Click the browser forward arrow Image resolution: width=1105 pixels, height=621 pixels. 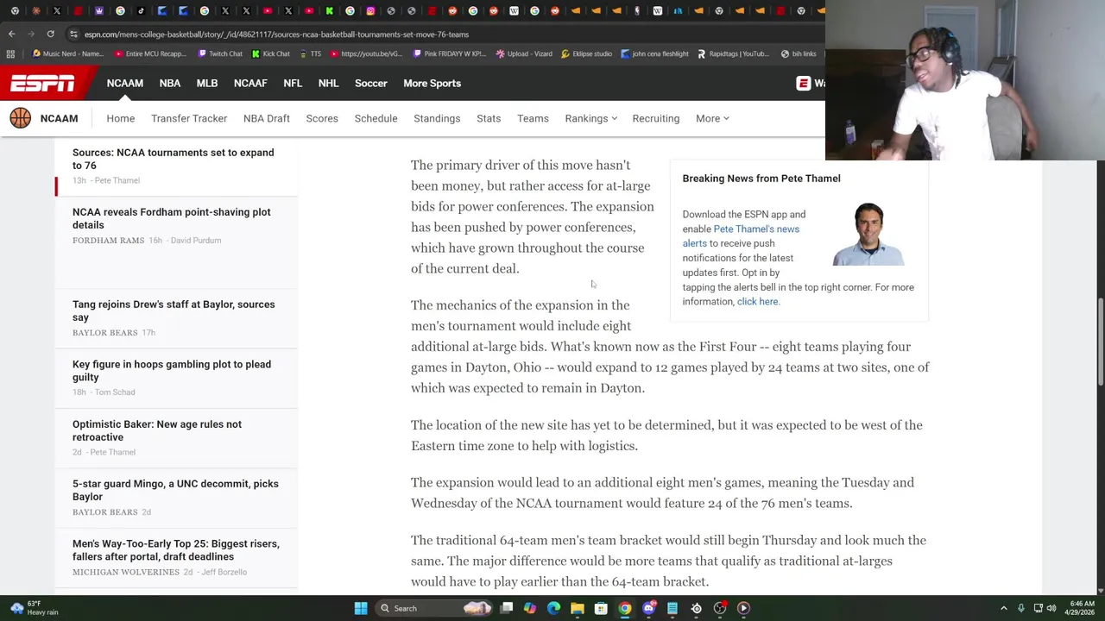pyautogui.click(x=31, y=34)
